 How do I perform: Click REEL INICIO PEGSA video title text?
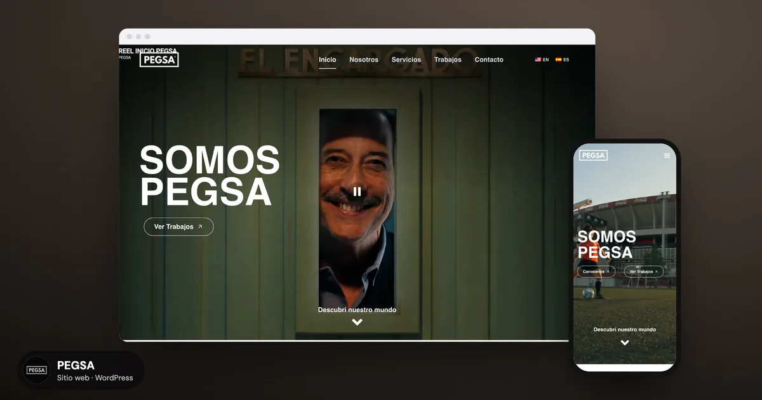[x=148, y=51]
